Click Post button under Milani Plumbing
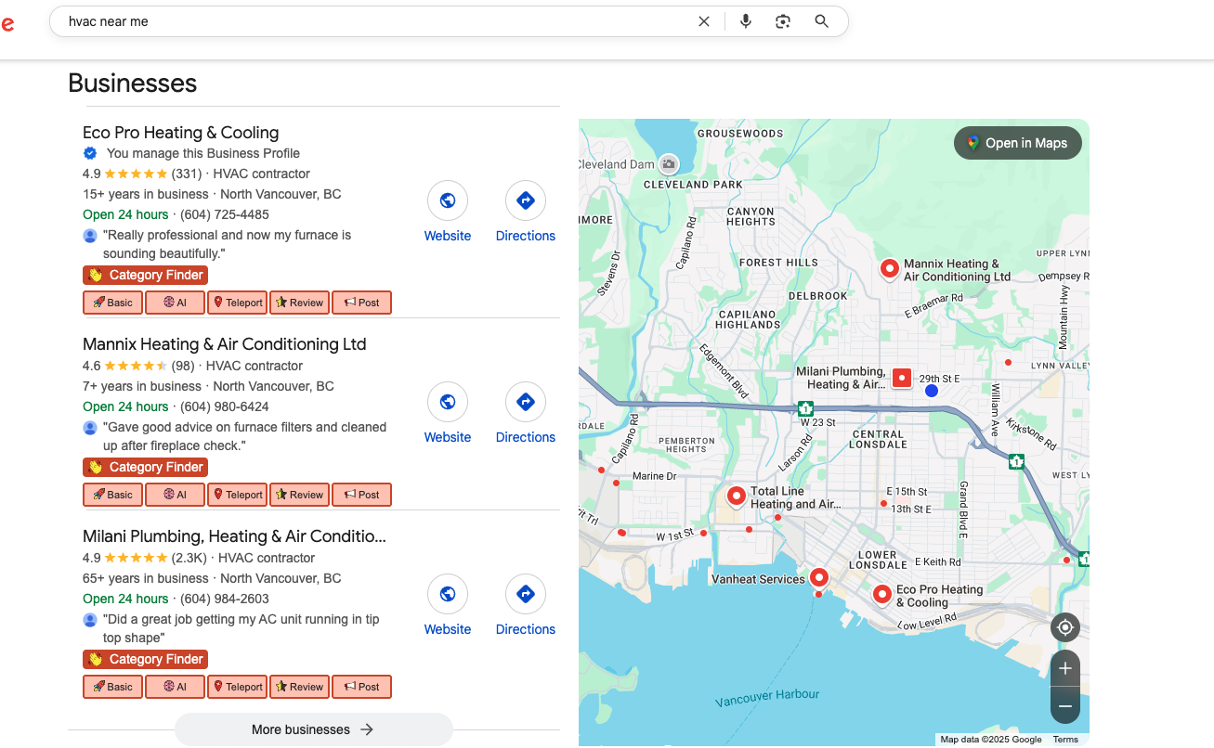The height and width of the screenshot is (748, 1214). point(361,687)
